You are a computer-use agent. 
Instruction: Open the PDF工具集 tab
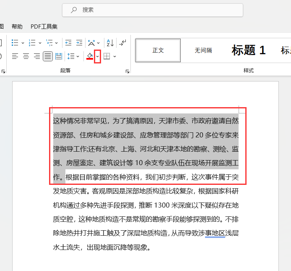pos(44,26)
